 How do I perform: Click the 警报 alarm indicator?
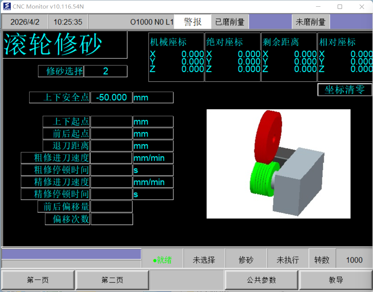point(192,22)
